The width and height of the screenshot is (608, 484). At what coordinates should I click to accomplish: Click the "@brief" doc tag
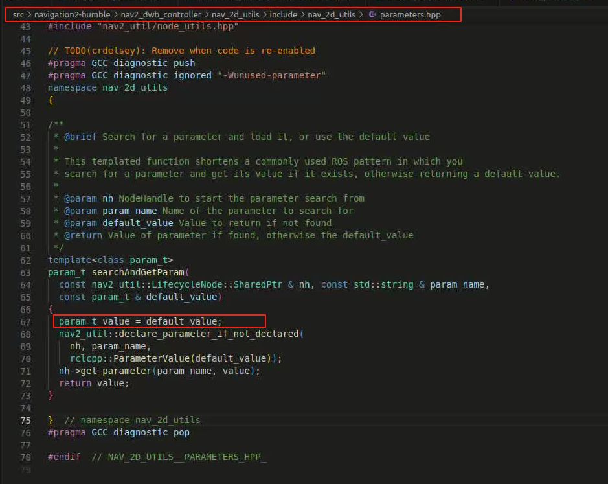pyautogui.click(x=80, y=137)
